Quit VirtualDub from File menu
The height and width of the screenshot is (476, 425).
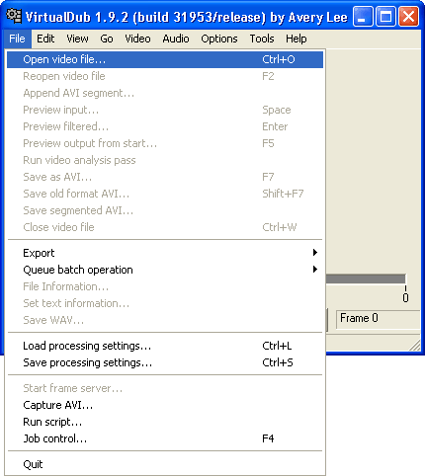pyautogui.click(x=165, y=464)
